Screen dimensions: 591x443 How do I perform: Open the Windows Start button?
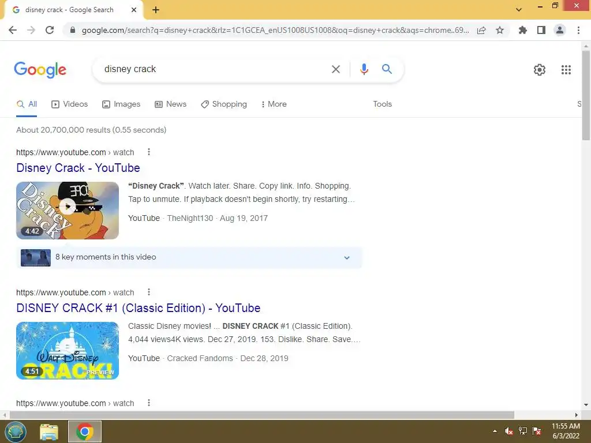16,431
